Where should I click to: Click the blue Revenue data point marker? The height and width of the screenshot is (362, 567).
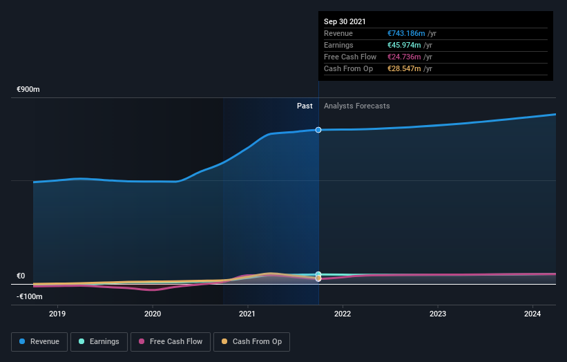point(318,130)
